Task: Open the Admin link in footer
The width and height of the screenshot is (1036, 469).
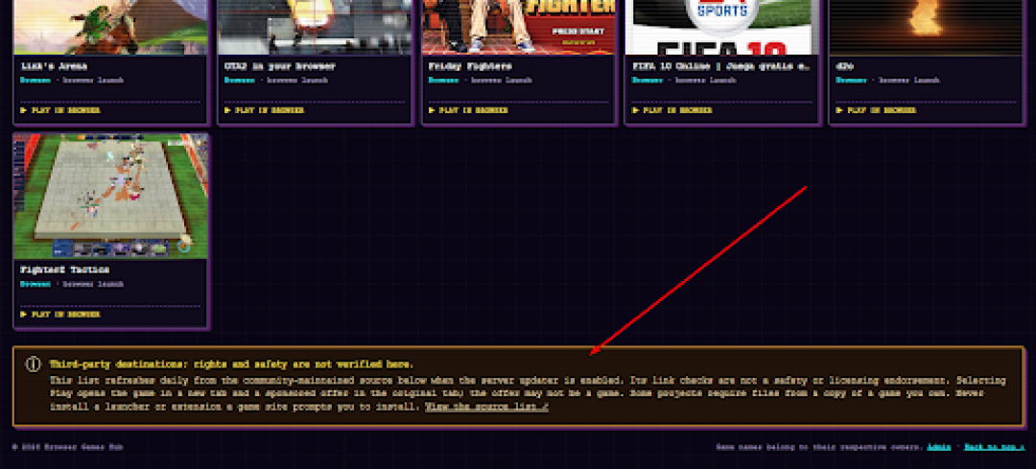Action: [939, 447]
